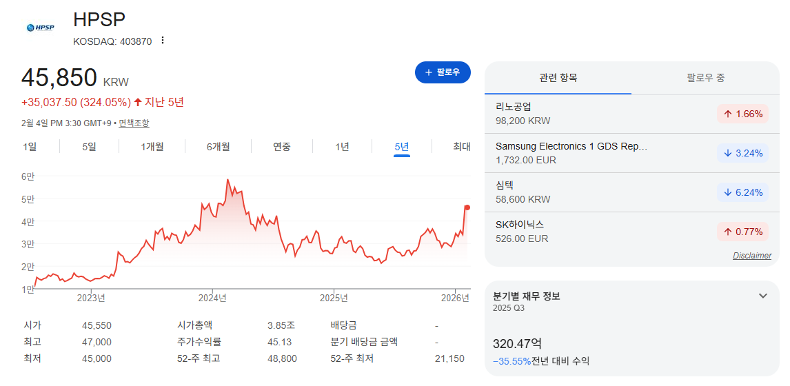Viewport: 790px width, 386px height.
Task: Click the 52-주 최저 value 21,150
Action: point(449,359)
